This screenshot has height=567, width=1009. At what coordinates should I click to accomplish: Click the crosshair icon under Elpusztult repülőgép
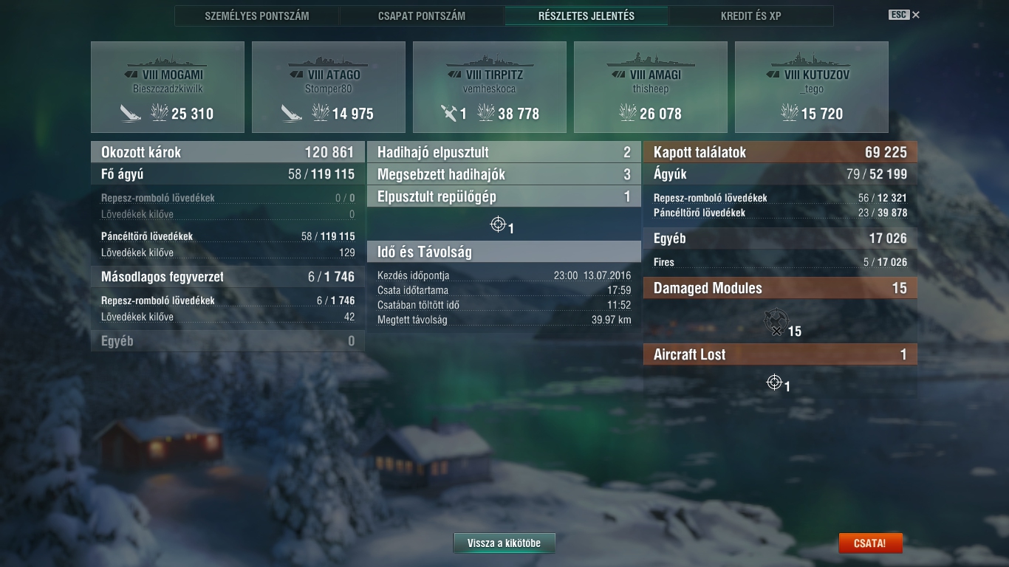(x=498, y=224)
